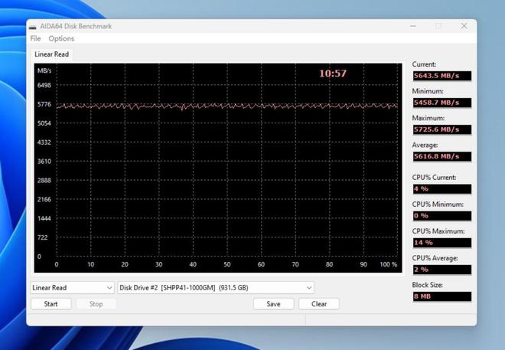This screenshot has width=505, height=350.
Task: Click the CPU% Average 2 % value
Action: [x=442, y=270]
